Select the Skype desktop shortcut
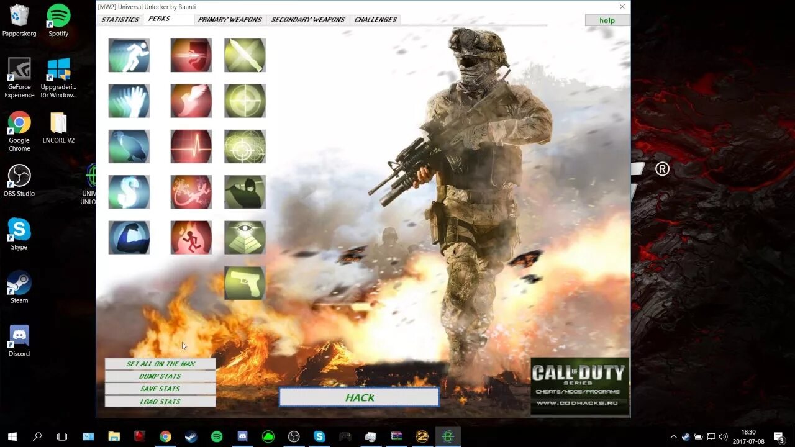Viewport: 795px width, 447px height. click(x=19, y=234)
